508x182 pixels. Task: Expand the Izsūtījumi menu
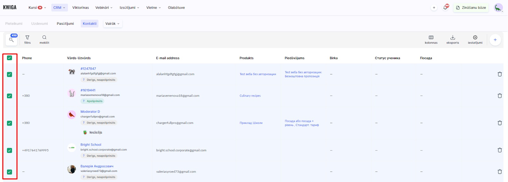[x=129, y=8]
